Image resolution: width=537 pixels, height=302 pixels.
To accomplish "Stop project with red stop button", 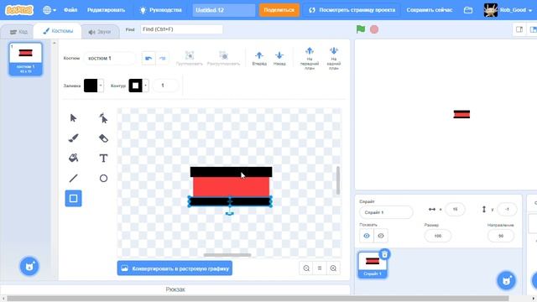I will point(374,29).
